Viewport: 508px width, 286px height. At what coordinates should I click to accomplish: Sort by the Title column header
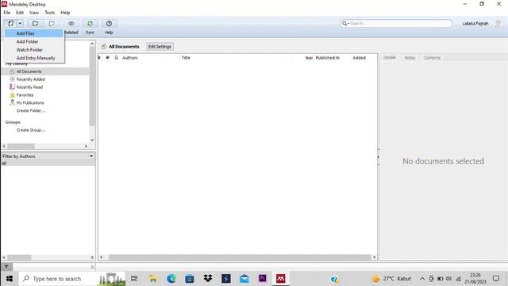click(x=186, y=58)
